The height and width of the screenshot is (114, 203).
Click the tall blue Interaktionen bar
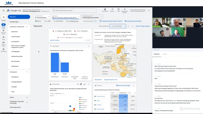[55, 63]
